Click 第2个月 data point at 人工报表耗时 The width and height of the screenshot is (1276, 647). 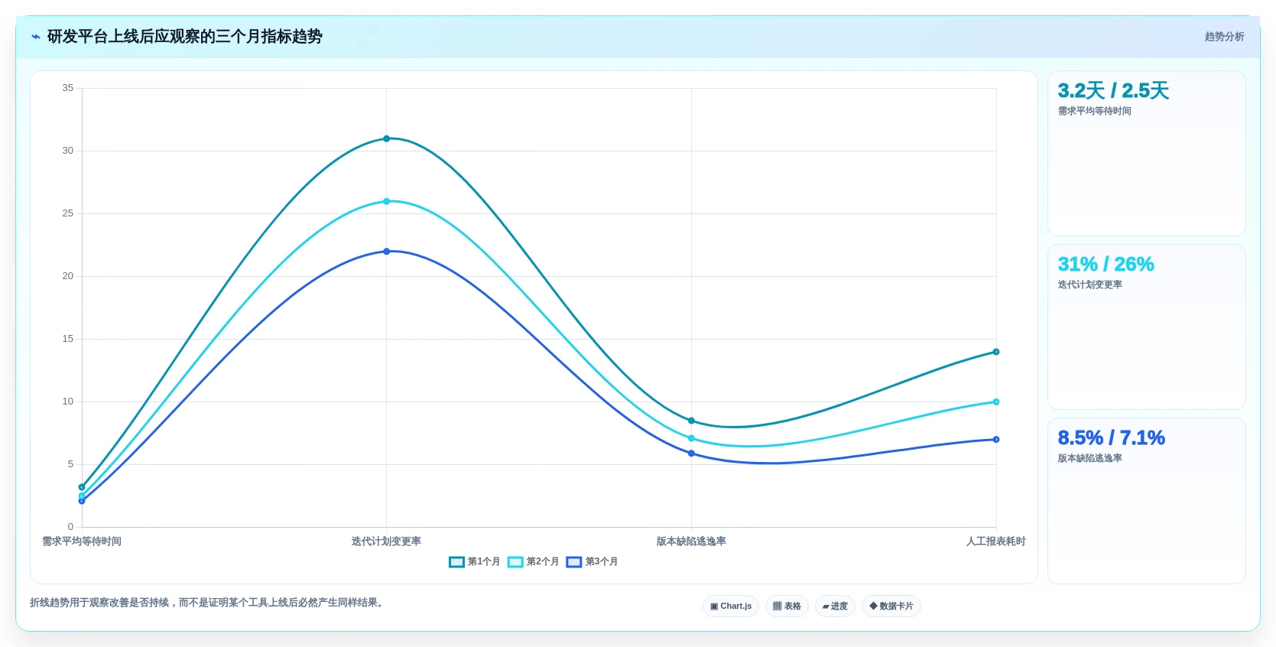tap(995, 402)
